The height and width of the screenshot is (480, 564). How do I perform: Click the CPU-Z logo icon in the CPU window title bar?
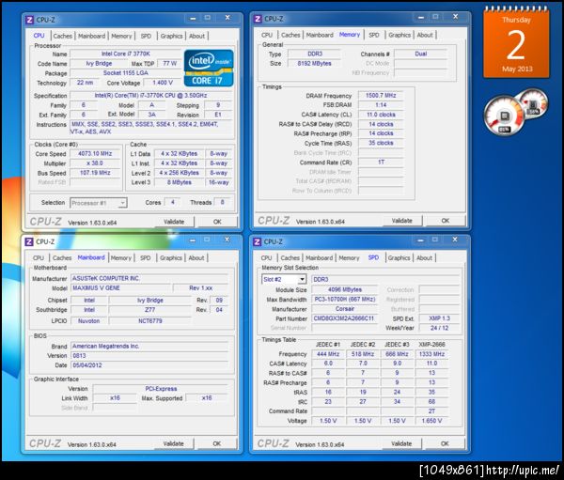point(29,20)
